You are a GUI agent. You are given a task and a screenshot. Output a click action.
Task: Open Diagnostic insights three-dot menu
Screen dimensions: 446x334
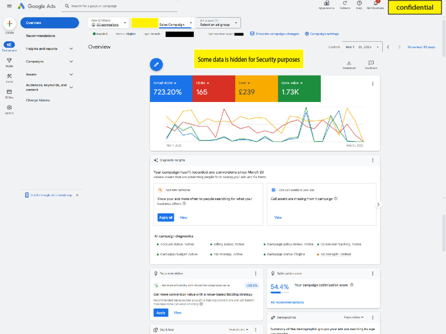372,160
